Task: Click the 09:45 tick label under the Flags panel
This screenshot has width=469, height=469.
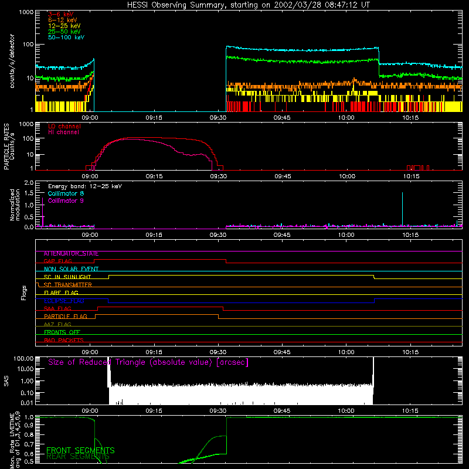Action: pyautogui.click(x=282, y=352)
